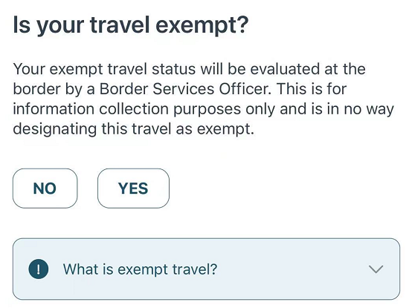Image resolution: width=412 pixels, height=308 pixels.
Task: Tap the dark circle exclamation mark icon
Action: click(39, 269)
